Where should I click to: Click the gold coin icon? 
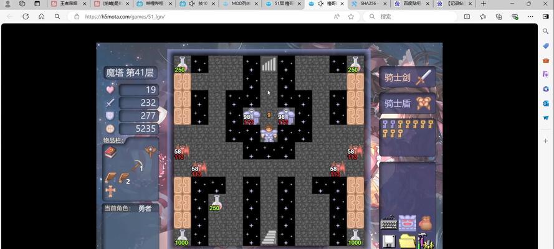(110, 129)
